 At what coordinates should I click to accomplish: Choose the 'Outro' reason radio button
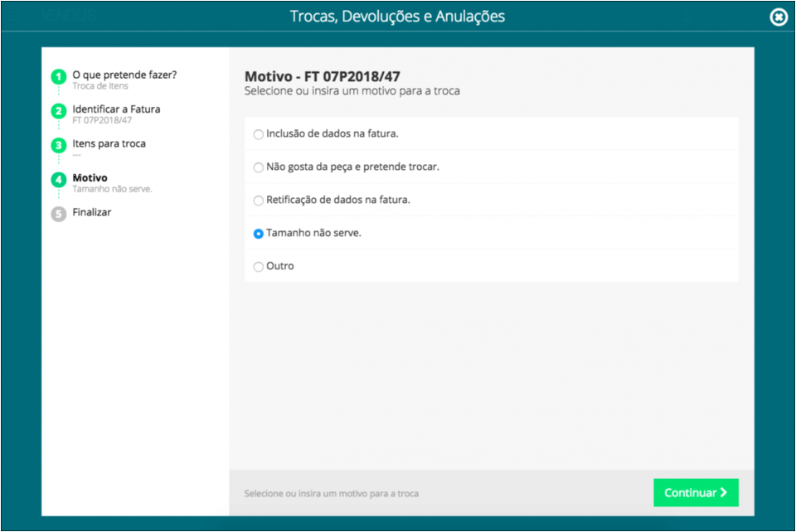coord(259,267)
